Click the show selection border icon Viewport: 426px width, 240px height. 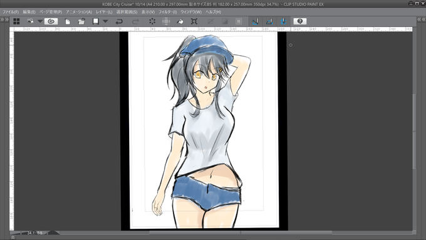tap(239, 21)
